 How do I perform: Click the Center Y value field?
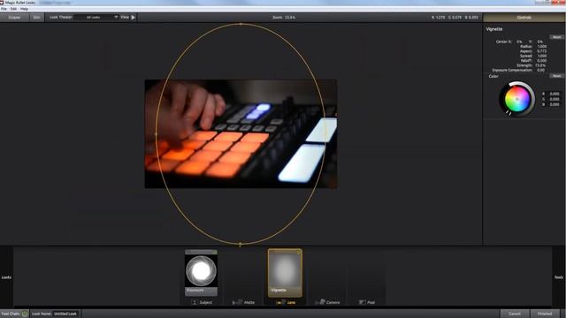[540, 42]
